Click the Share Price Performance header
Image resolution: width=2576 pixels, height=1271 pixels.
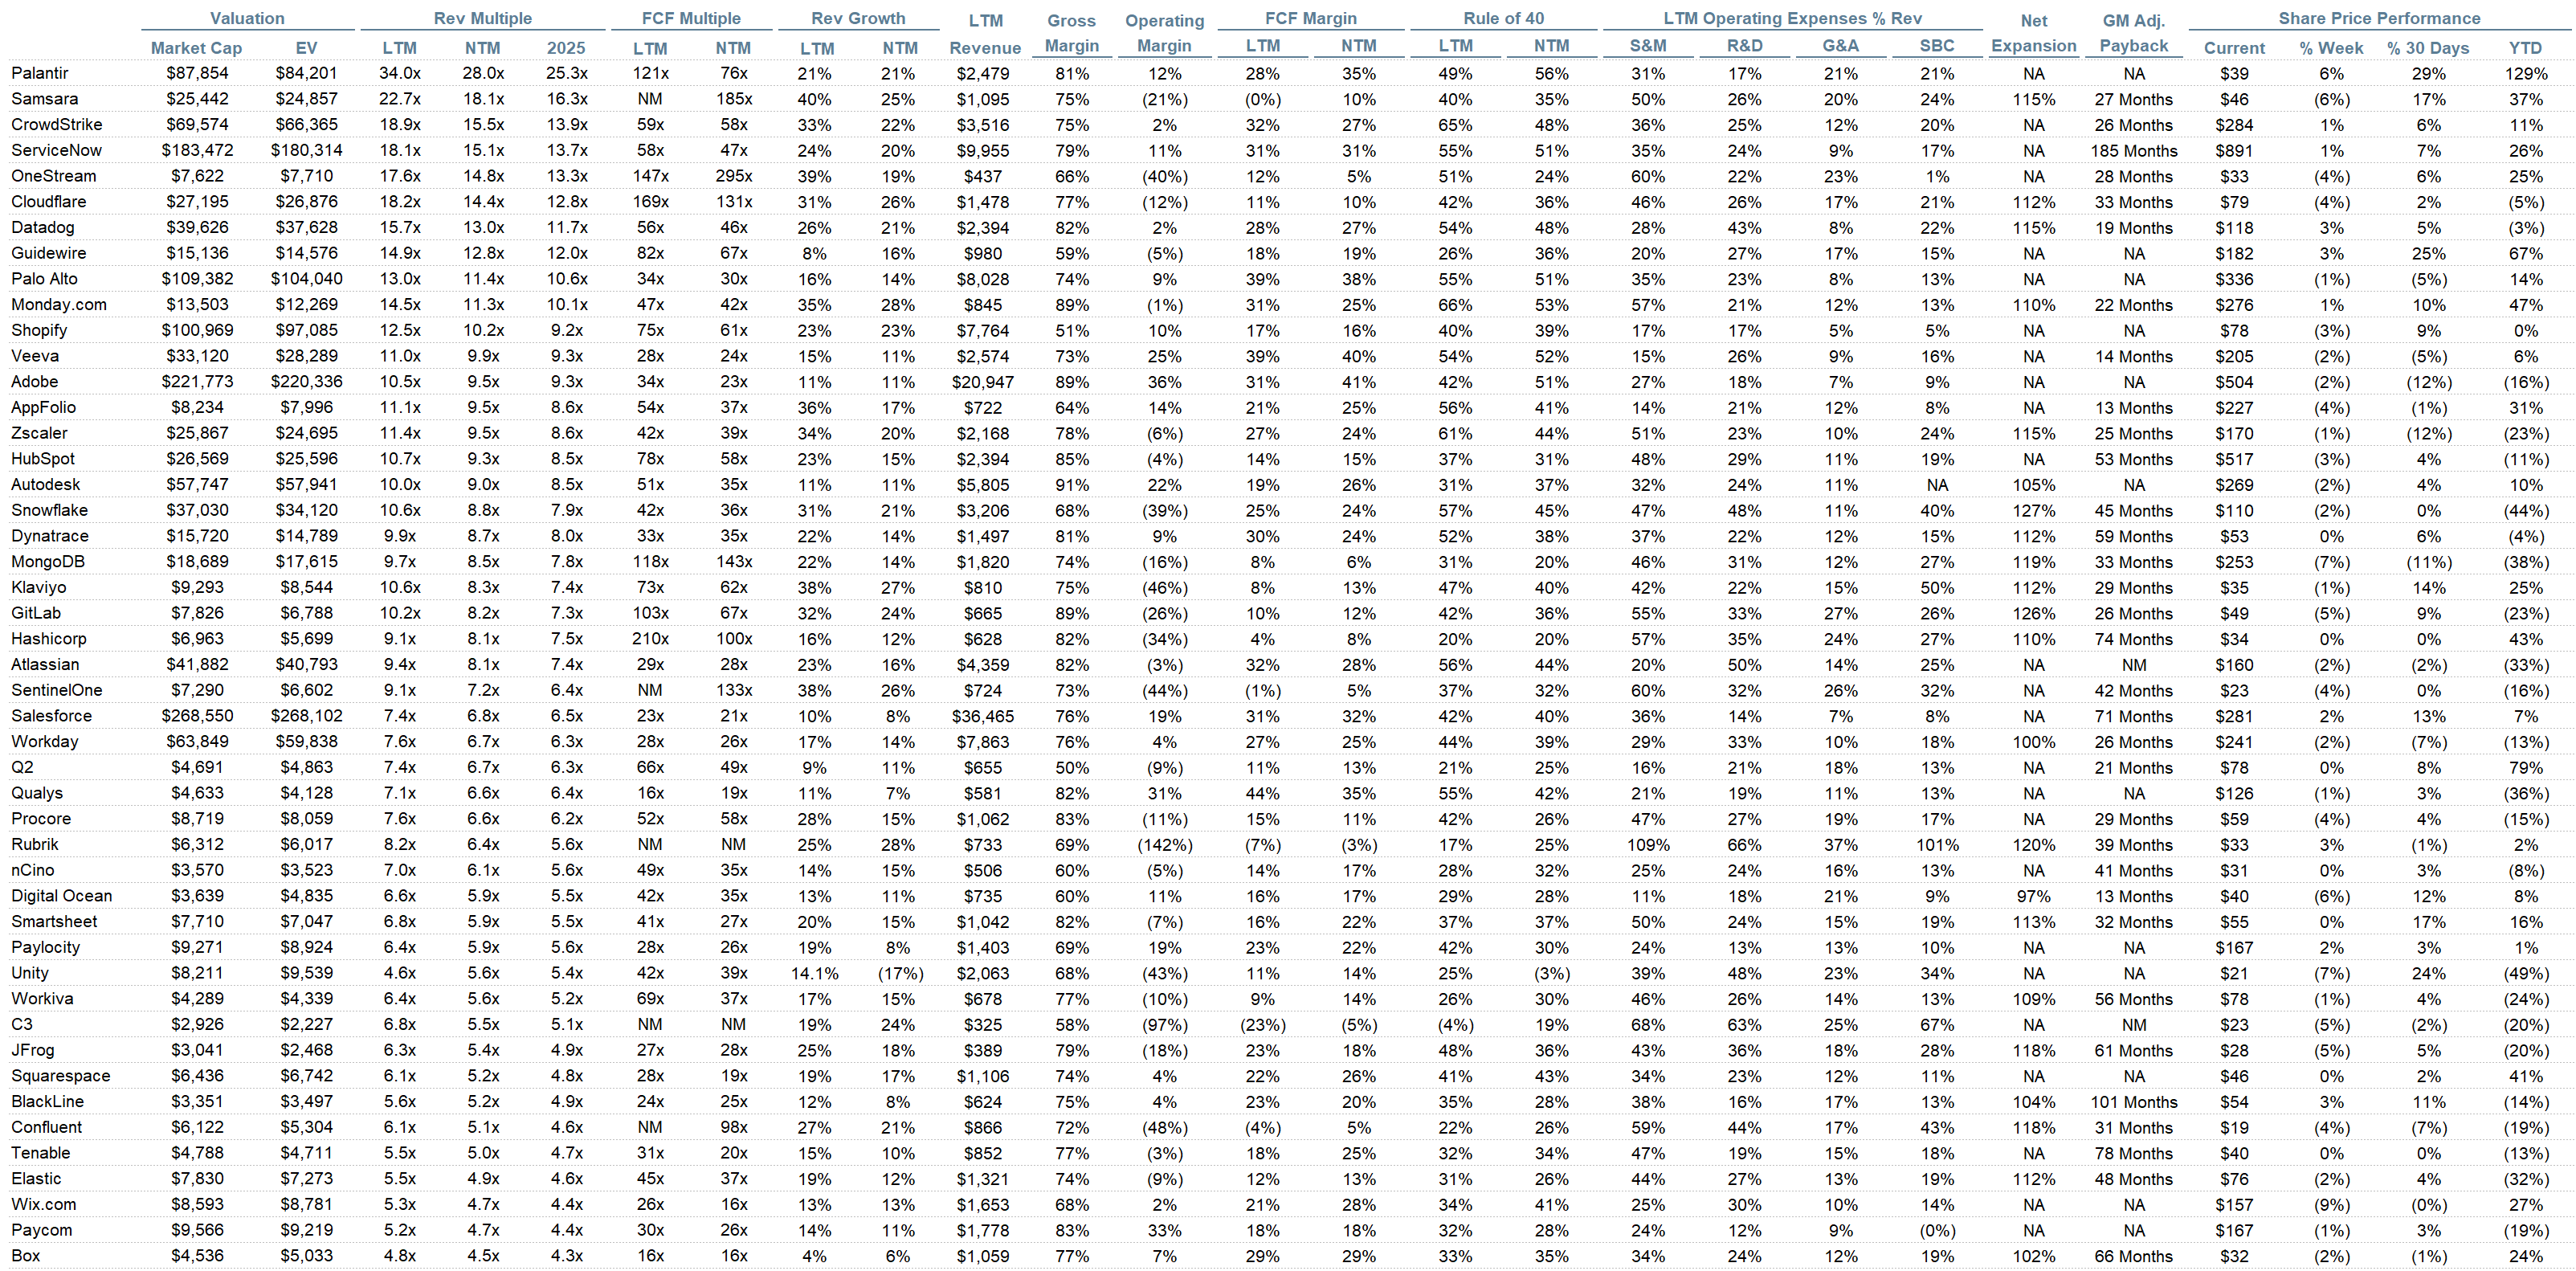[2380, 18]
